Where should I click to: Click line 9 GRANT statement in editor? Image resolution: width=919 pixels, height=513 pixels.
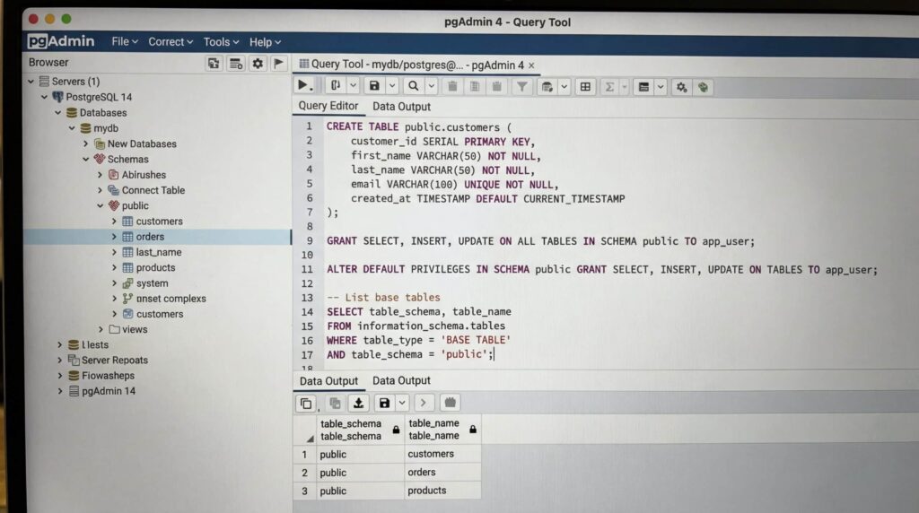tap(540, 241)
